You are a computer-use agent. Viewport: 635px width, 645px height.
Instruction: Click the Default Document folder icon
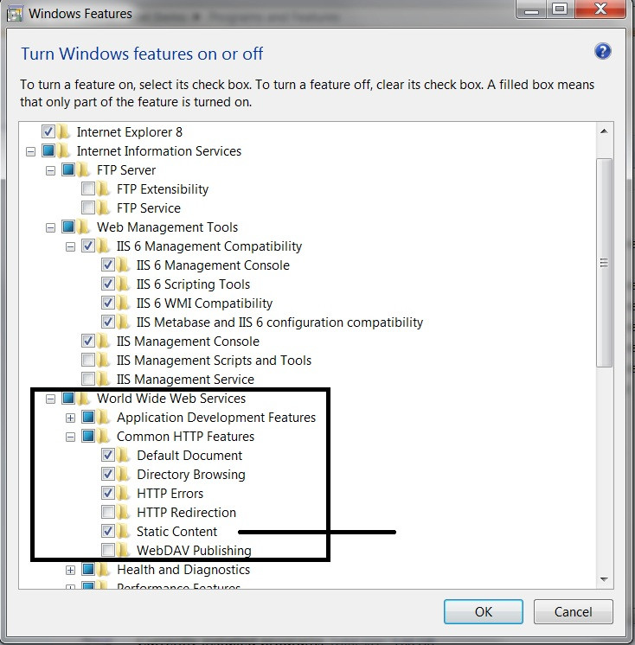click(x=124, y=456)
